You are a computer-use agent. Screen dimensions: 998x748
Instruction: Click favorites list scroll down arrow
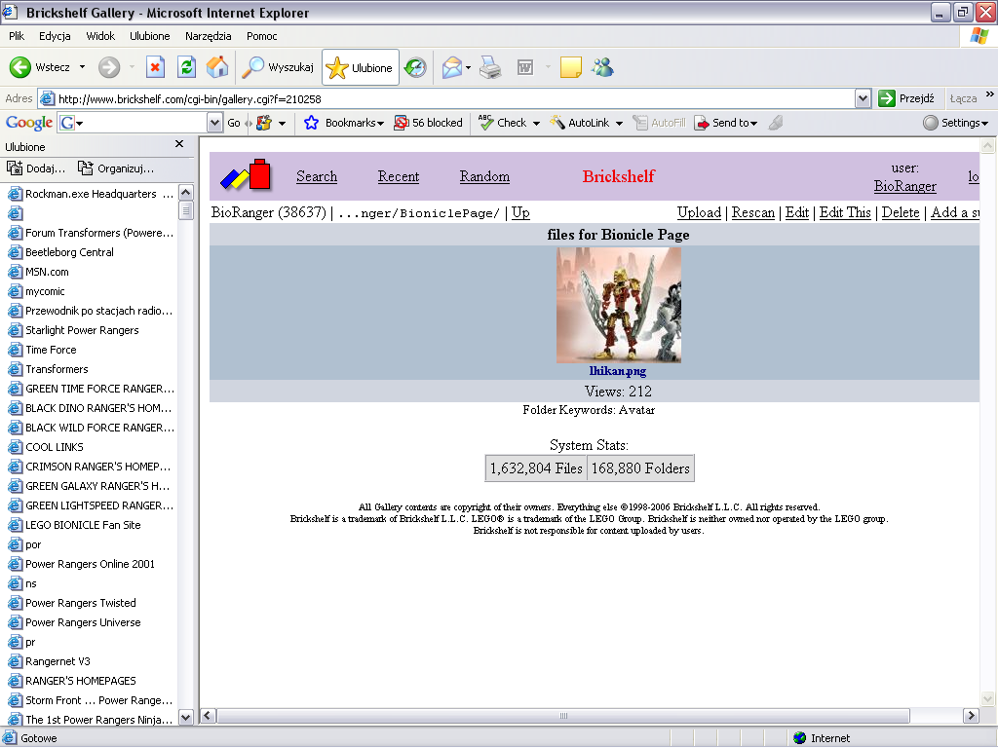[x=185, y=718]
